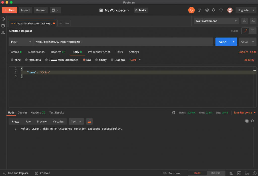Click the Import button

(25, 10)
